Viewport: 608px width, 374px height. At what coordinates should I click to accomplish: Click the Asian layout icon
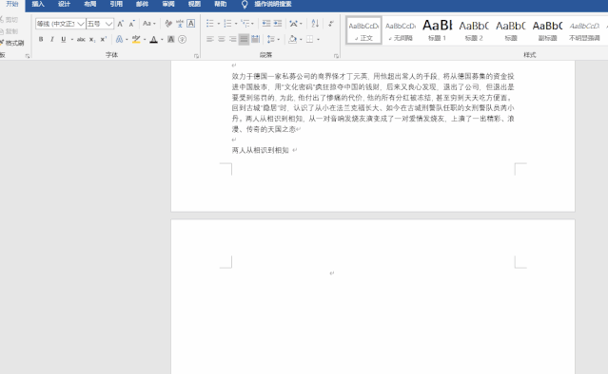tap(293, 24)
